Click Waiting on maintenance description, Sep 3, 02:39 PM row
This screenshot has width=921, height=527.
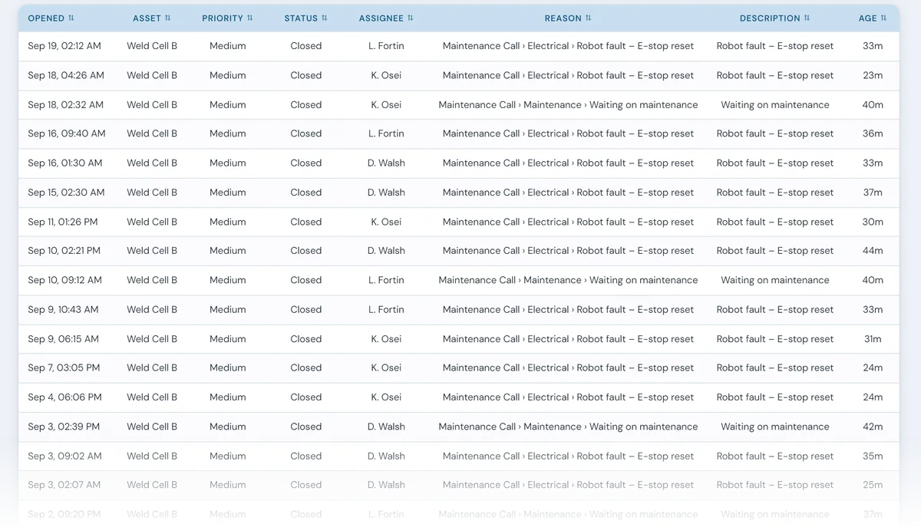tap(775, 427)
